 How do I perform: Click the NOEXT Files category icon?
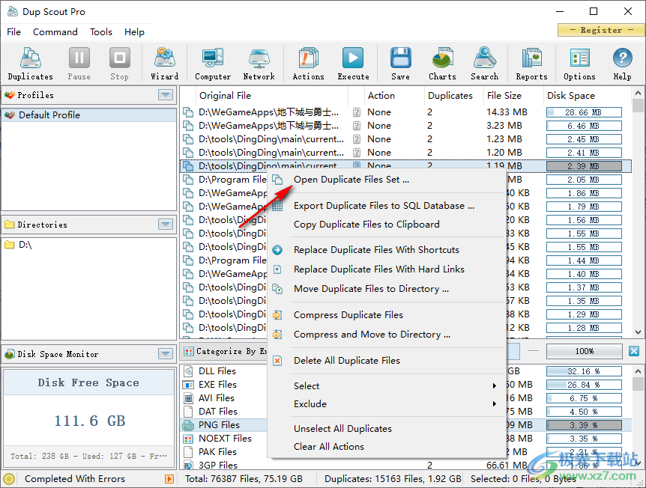[x=188, y=439]
